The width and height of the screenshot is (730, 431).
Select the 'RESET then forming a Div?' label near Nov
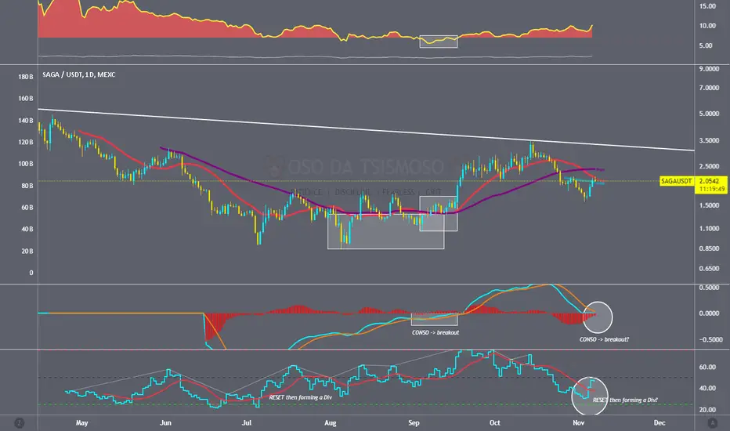point(625,400)
